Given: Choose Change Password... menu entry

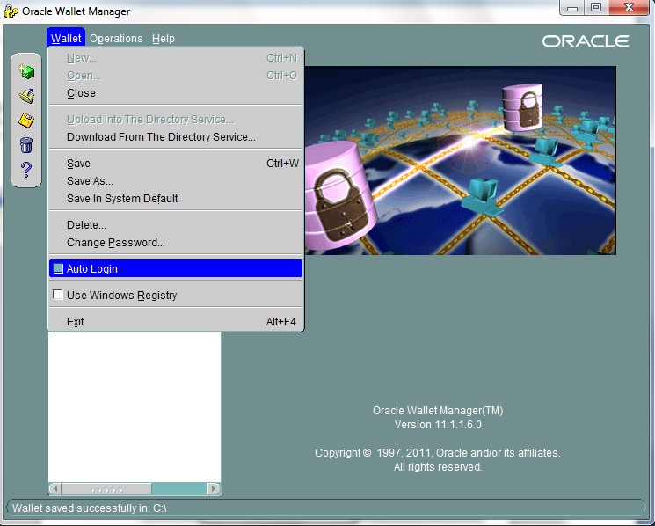Looking at the screenshot, I should [x=176, y=242].
